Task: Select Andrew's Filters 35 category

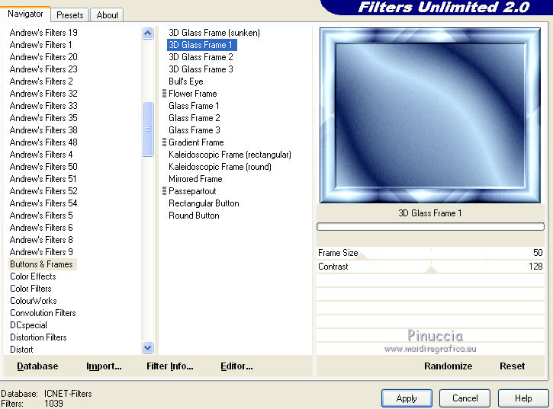Action: point(43,118)
